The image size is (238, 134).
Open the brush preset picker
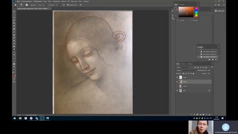tap(22, 5)
